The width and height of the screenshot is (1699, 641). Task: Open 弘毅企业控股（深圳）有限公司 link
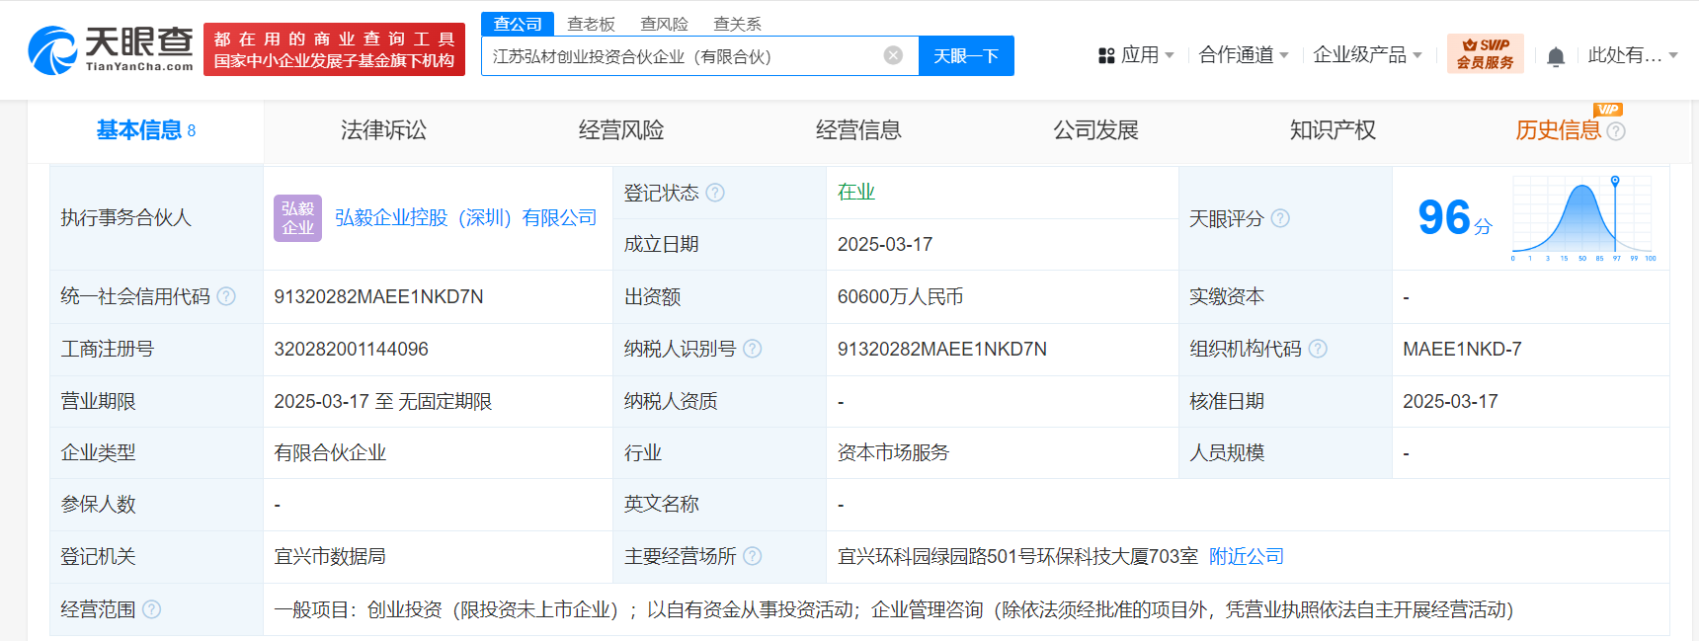pos(466,218)
